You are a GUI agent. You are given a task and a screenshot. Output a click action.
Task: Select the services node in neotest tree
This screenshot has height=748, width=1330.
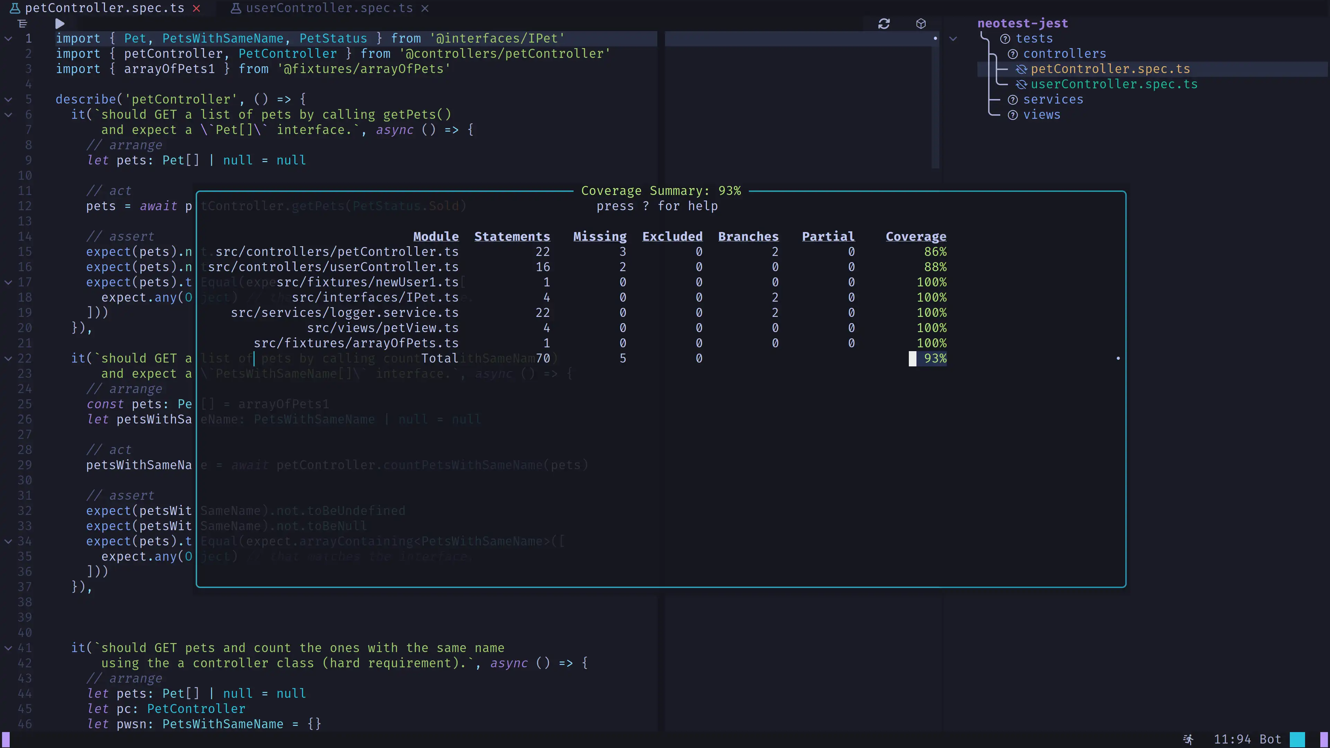tap(1053, 100)
